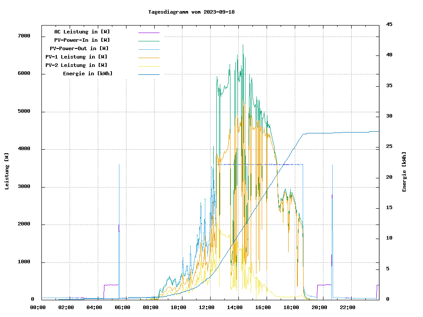The height and width of the screenshot is (317, 423).
Task: Select the PV-Power-Out legend label
Action: coord(79,48)
